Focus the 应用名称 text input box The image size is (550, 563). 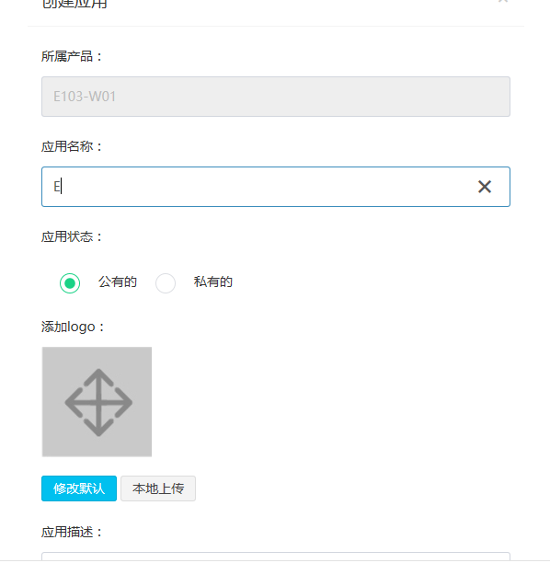tap(276, 187)
